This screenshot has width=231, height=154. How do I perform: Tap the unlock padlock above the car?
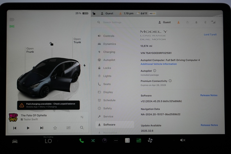click(x=51, y=44)
